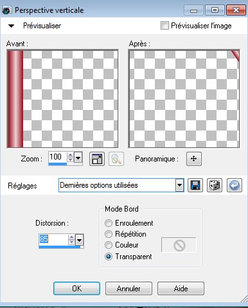Select the Répétition edge mode
Image resolution: width=248 pixels, height=308 pixels.
pyautogui.click(x=109, y=234)
